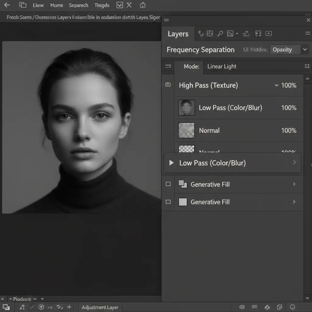Screen dimensions: 312x312
Task: Expand the Low Pass (Color/Blur) group triangle
Action: pyautogui.click(x=172, y=163)
